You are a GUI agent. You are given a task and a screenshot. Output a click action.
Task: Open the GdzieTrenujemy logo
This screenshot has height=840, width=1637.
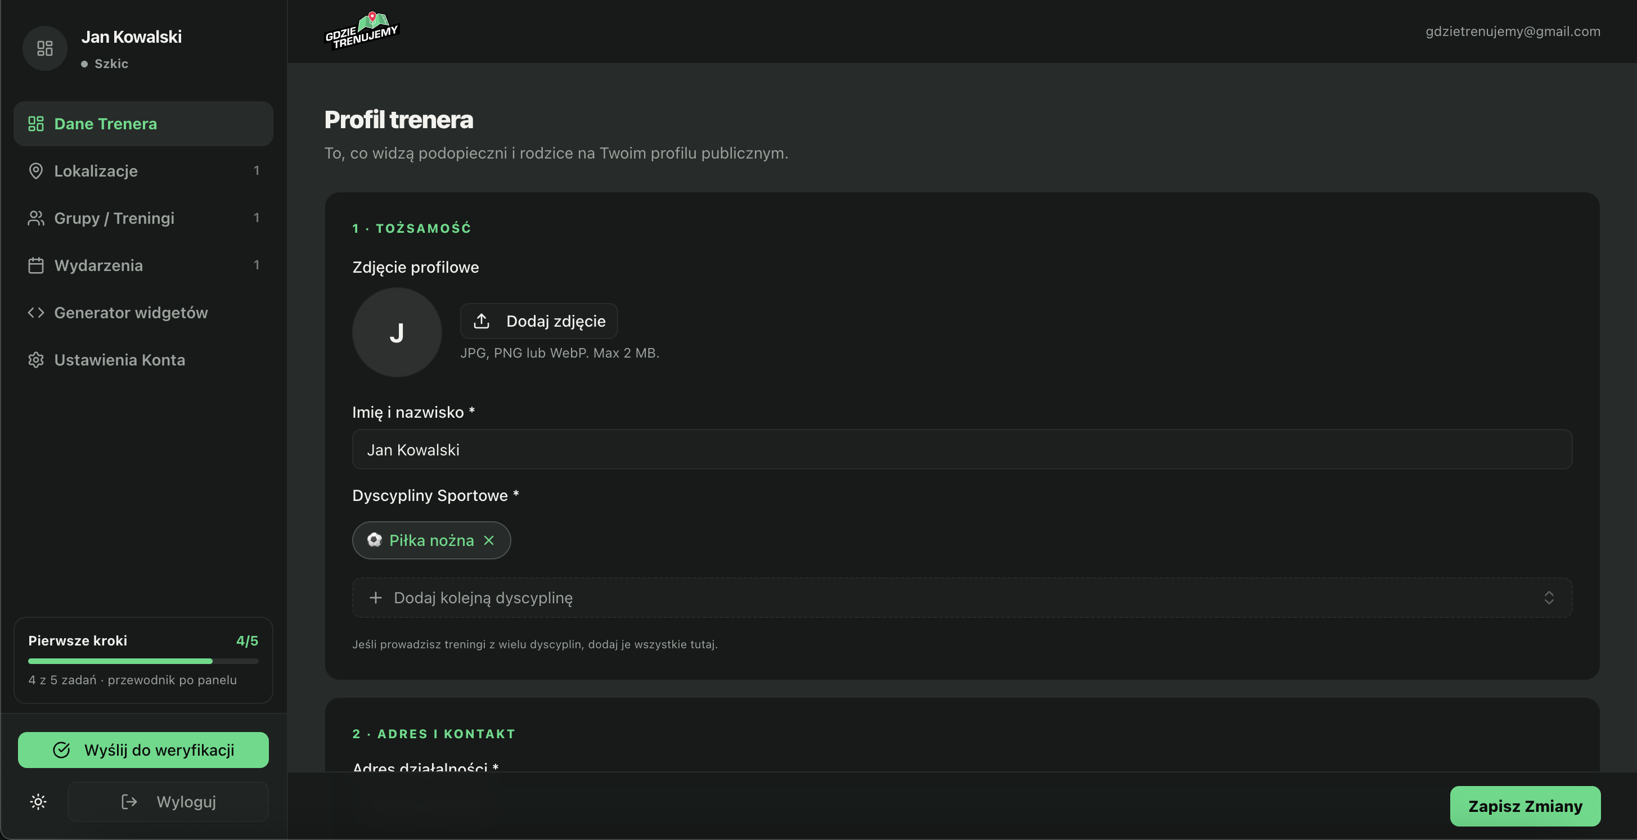pyautogui.click(x=362, y=30)
